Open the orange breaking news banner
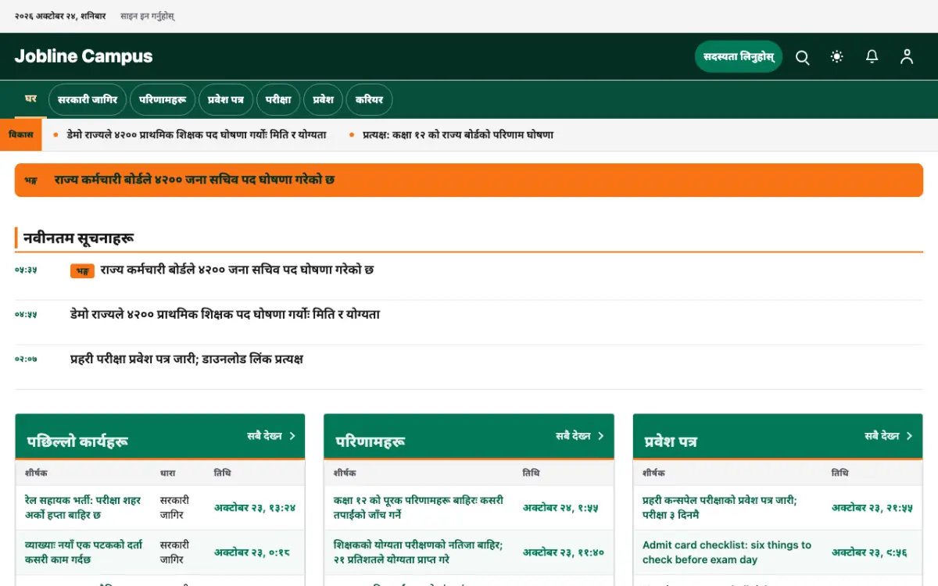This screenshot has width=938, height=586. pos(469,180)
